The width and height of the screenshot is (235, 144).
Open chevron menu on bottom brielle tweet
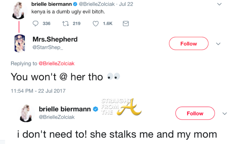click(225, 113)
